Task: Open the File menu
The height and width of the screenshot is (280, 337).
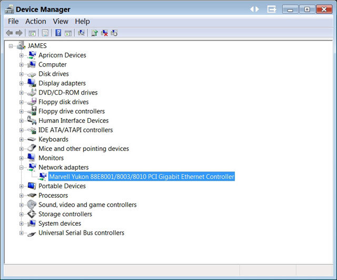Action: click(x=13, y=21)
